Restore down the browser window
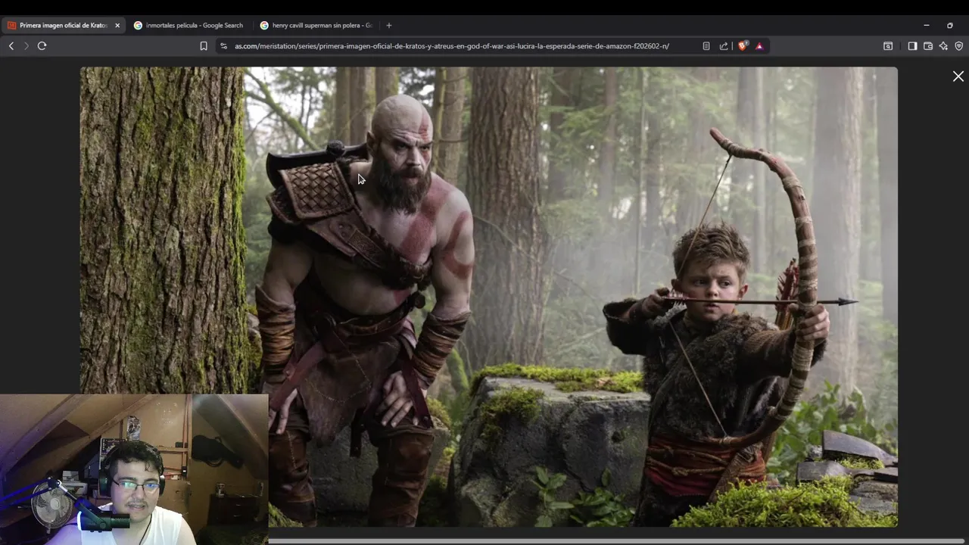This screenshot has height=545, width=969. pos(950,25)
